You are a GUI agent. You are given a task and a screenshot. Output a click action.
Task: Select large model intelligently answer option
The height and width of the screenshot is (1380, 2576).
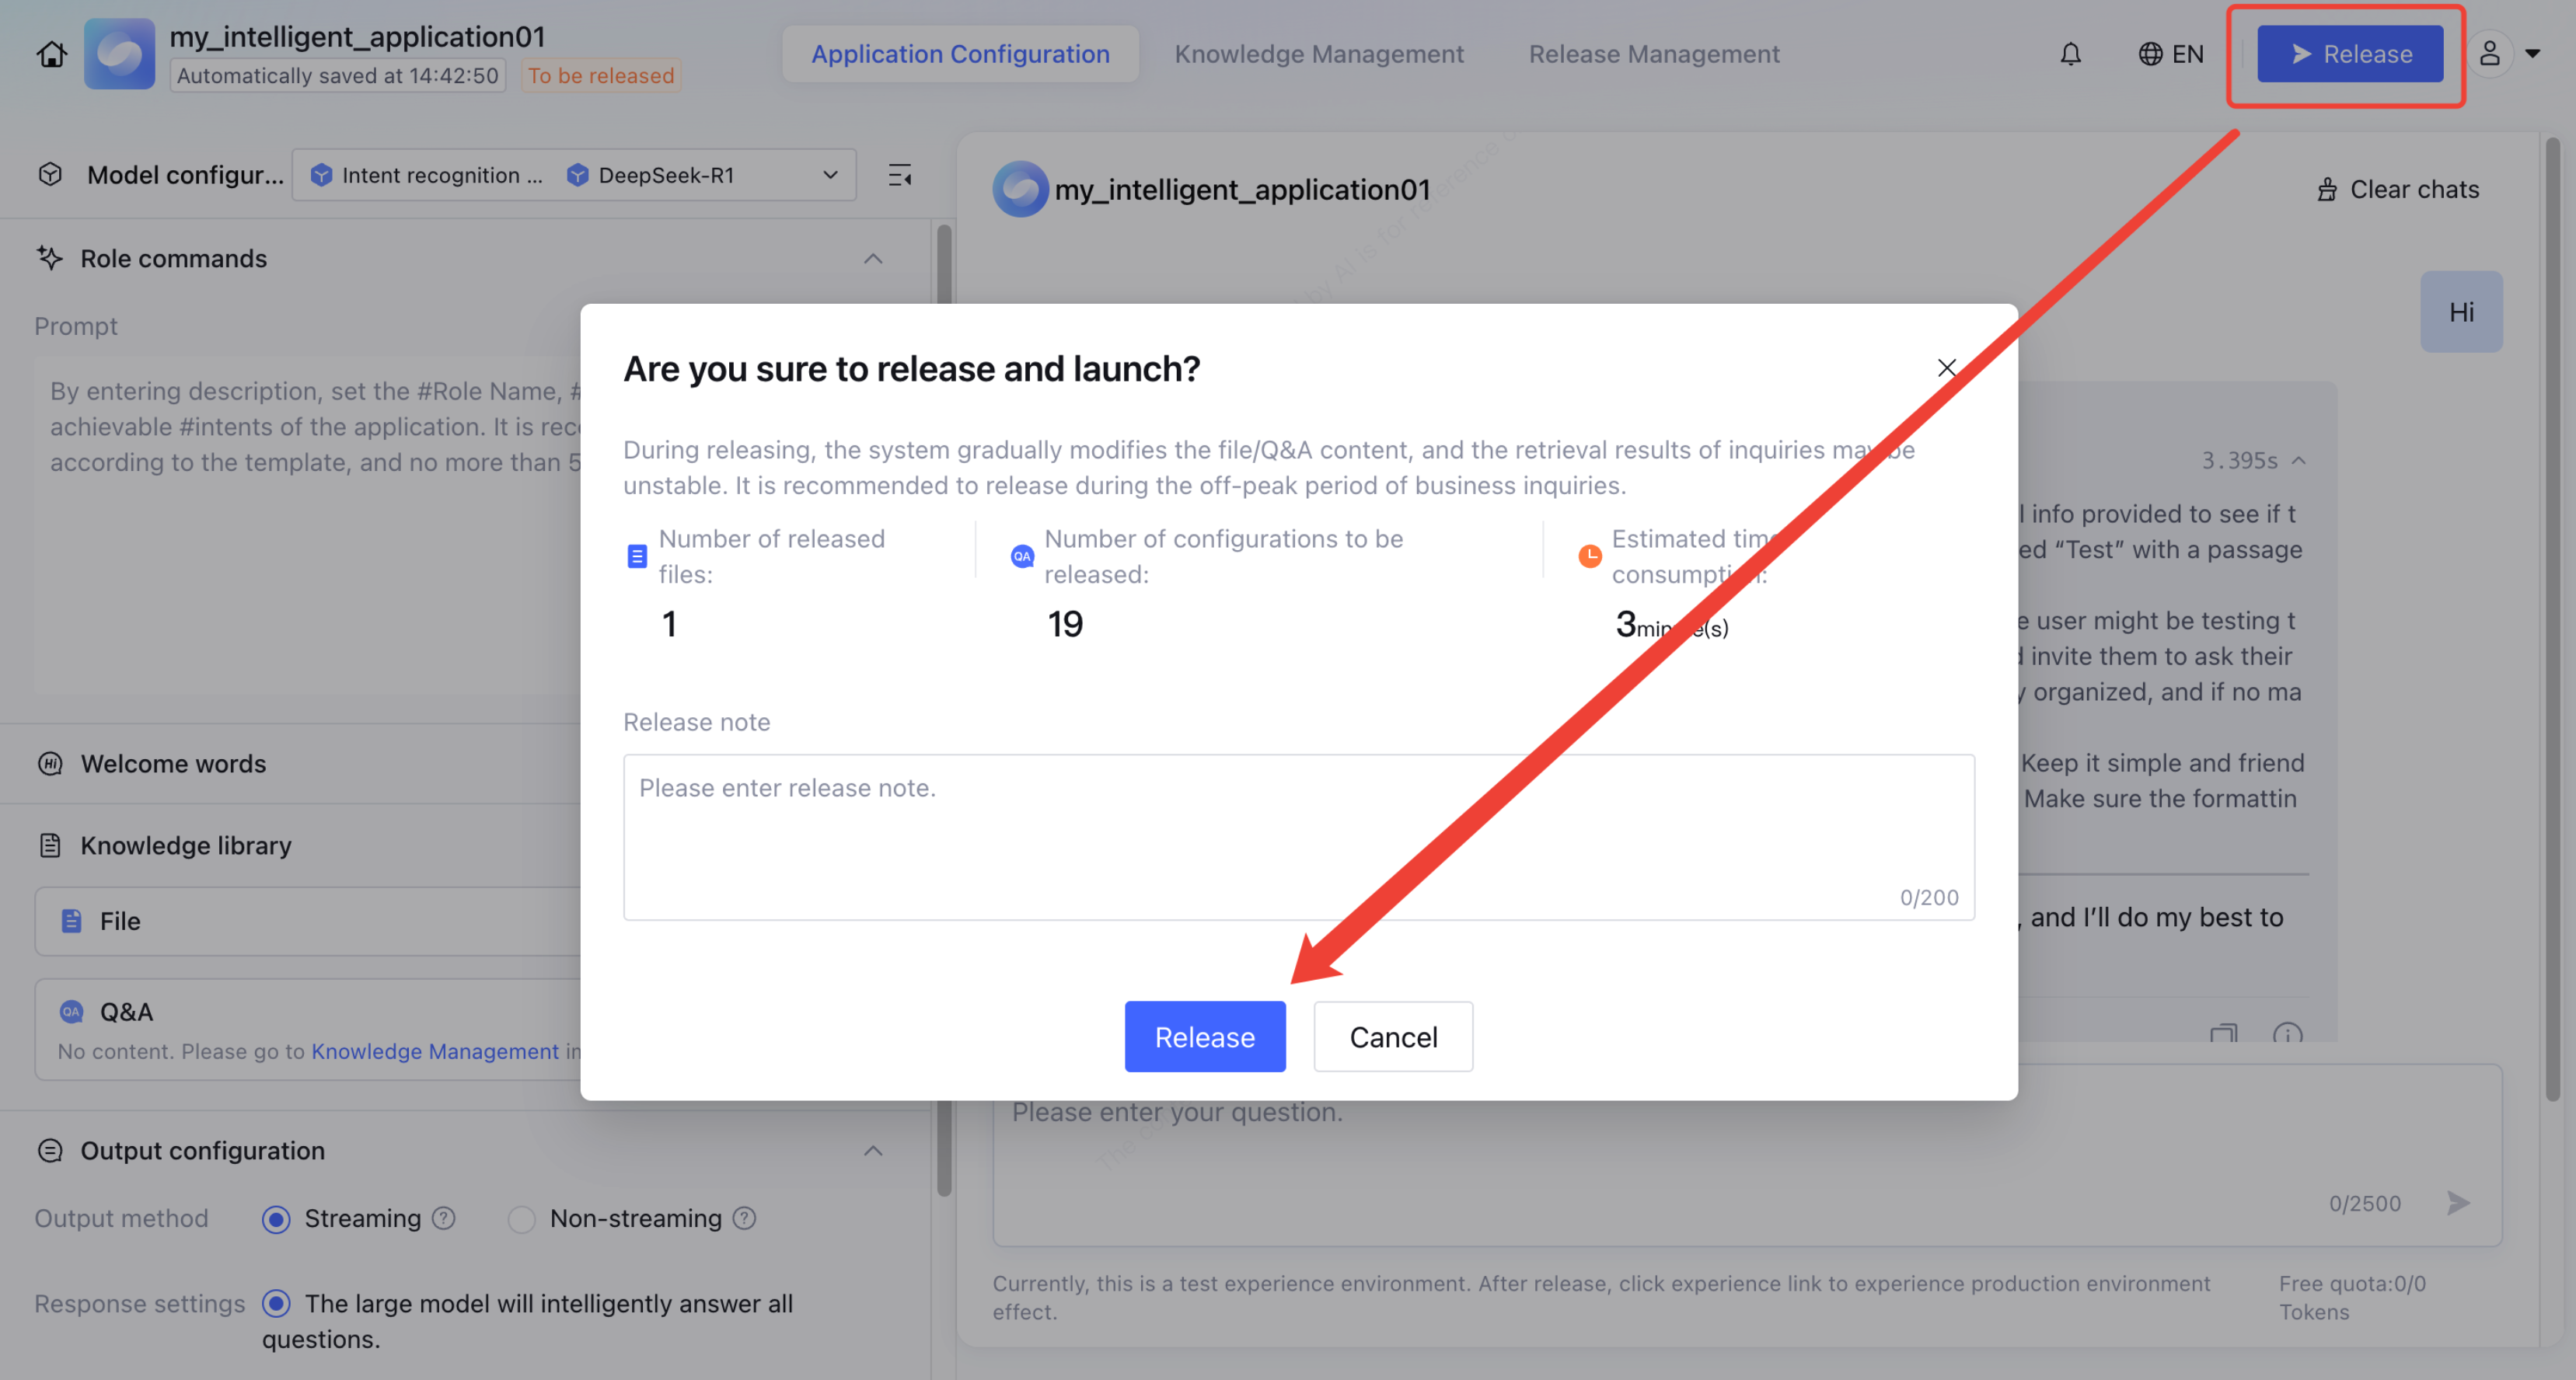coord(276,1304)
